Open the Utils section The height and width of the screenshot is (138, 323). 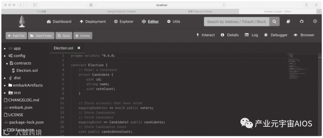tap(174, 21)
